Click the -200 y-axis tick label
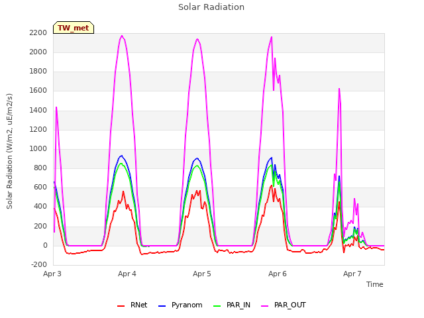The image size is (424, 318). click(39, 264)
